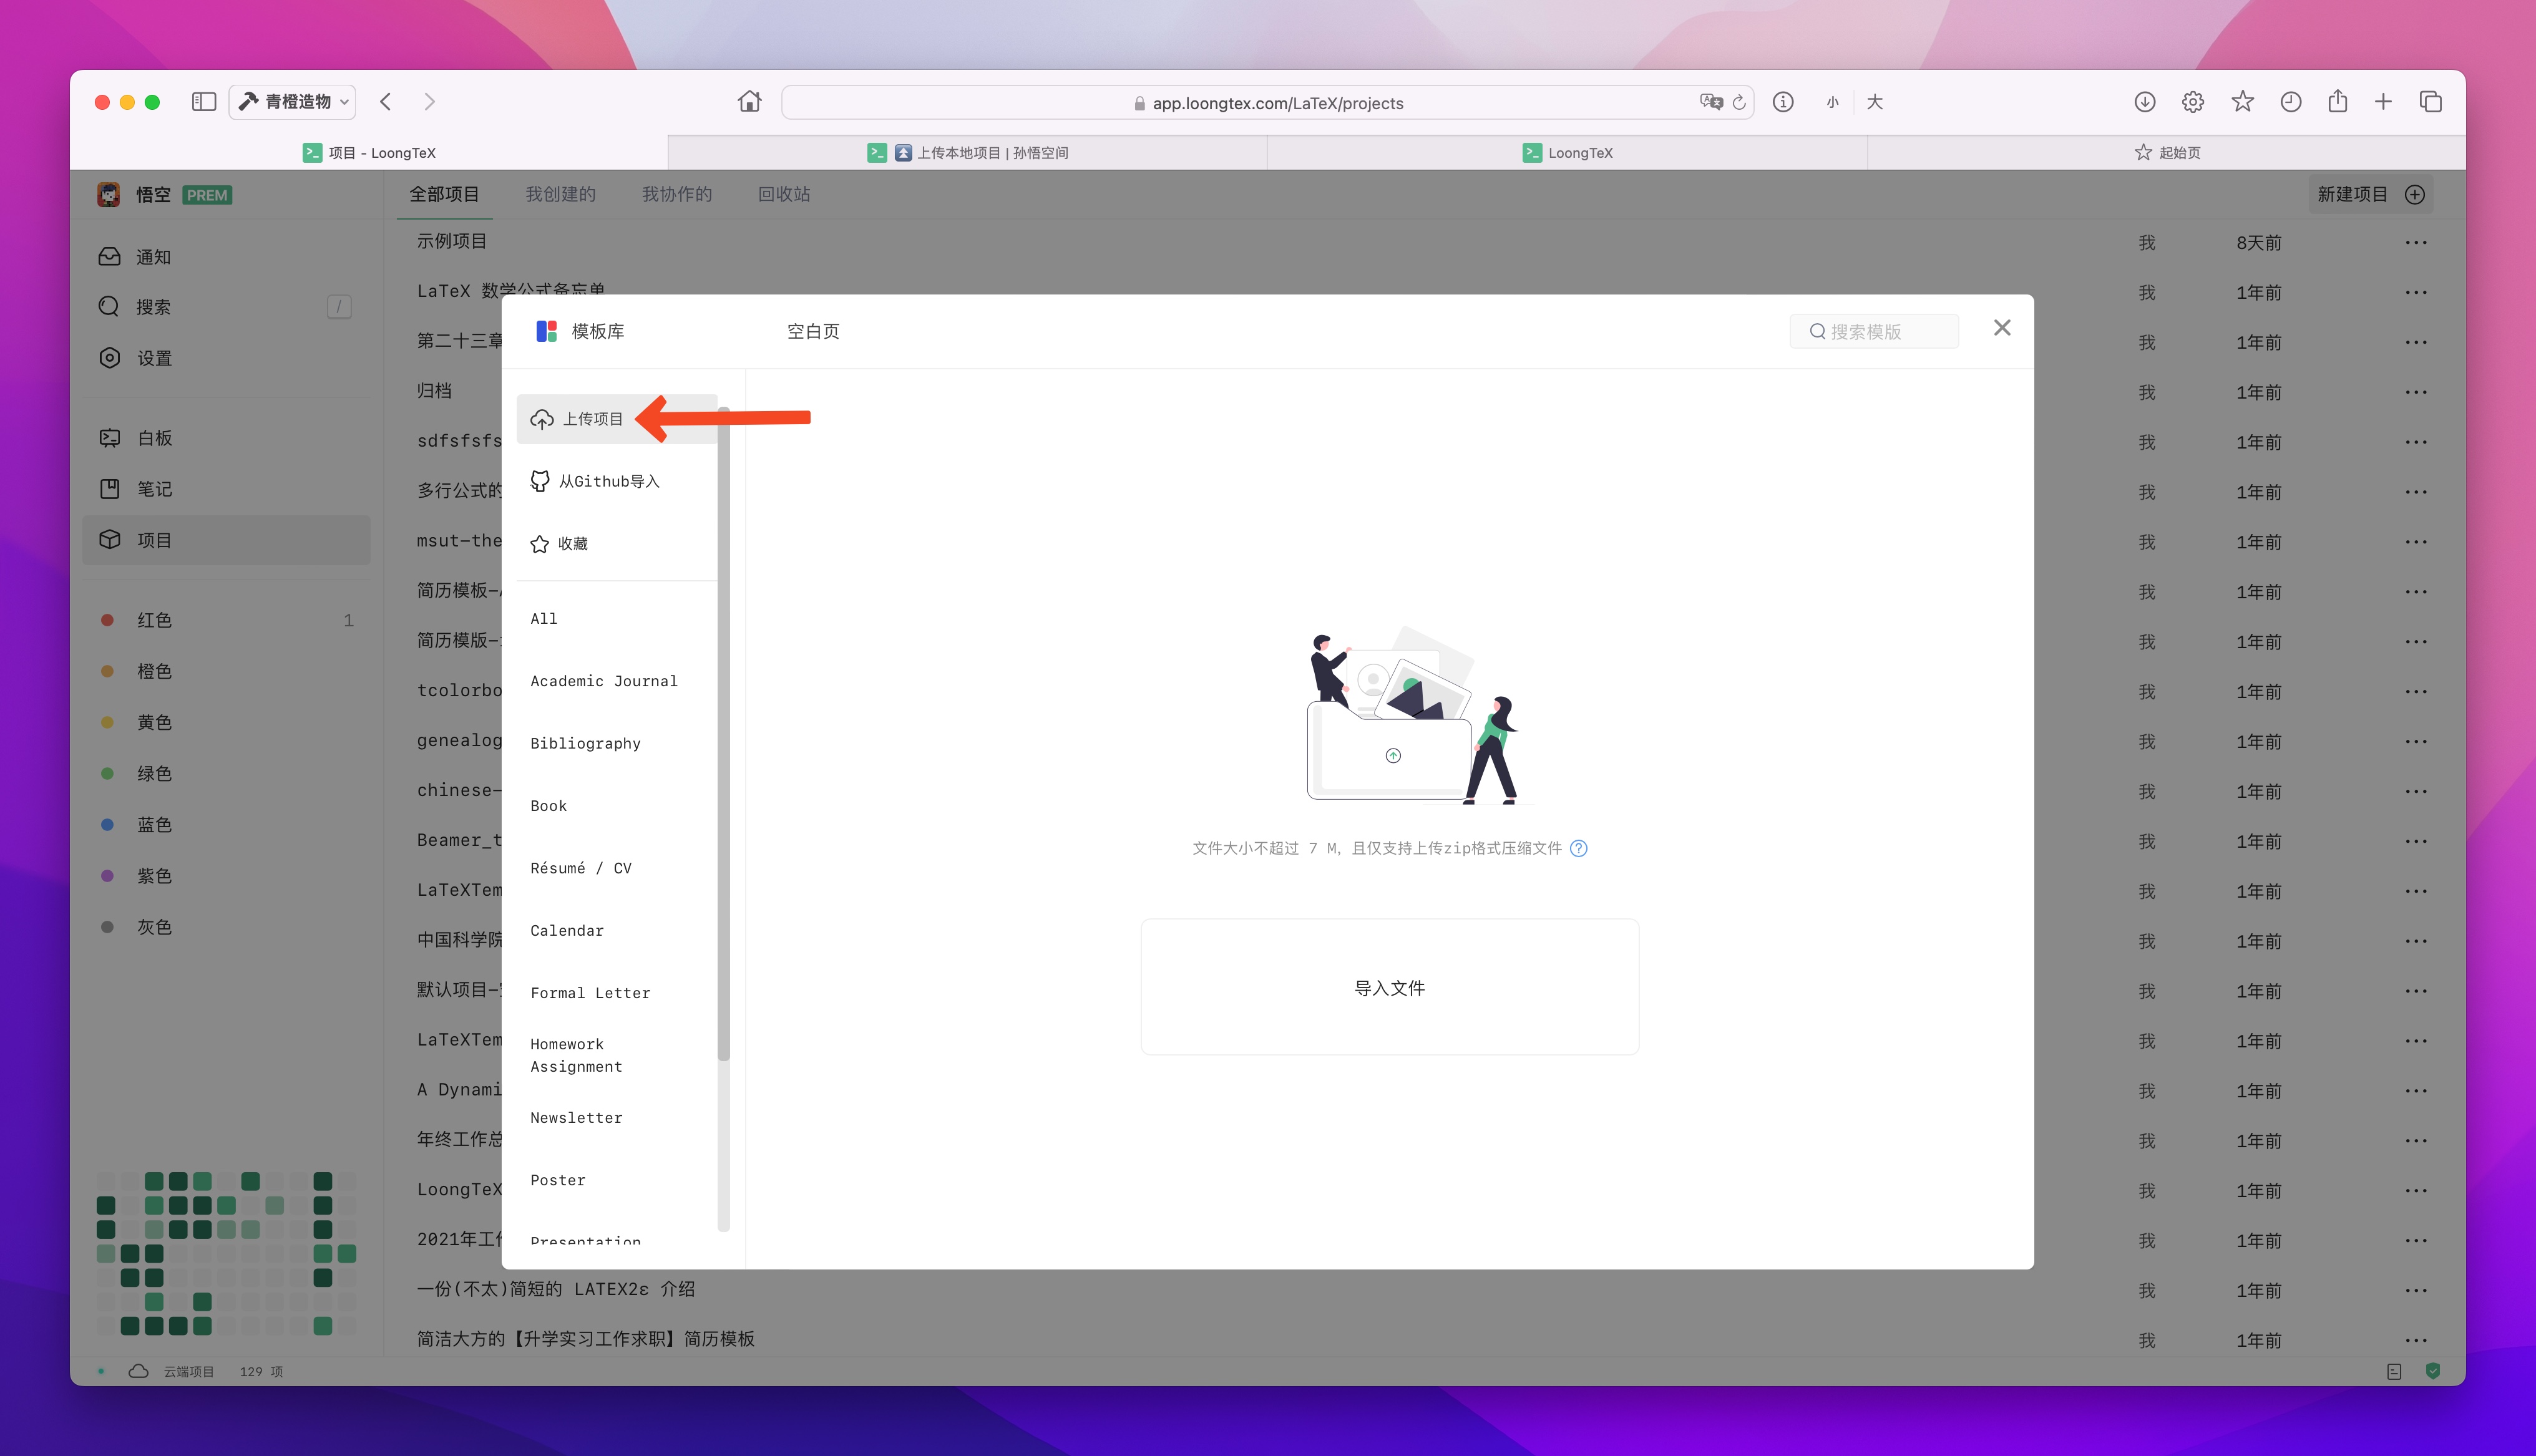
Task: Select the Academic Journal template category
Action: [604, 681]
